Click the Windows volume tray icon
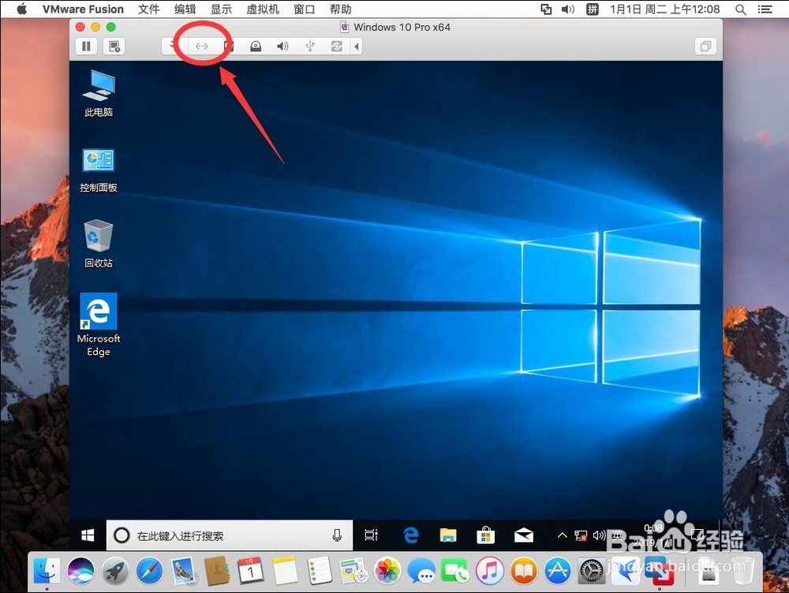 pyautogui.click(x=599, y=535)
